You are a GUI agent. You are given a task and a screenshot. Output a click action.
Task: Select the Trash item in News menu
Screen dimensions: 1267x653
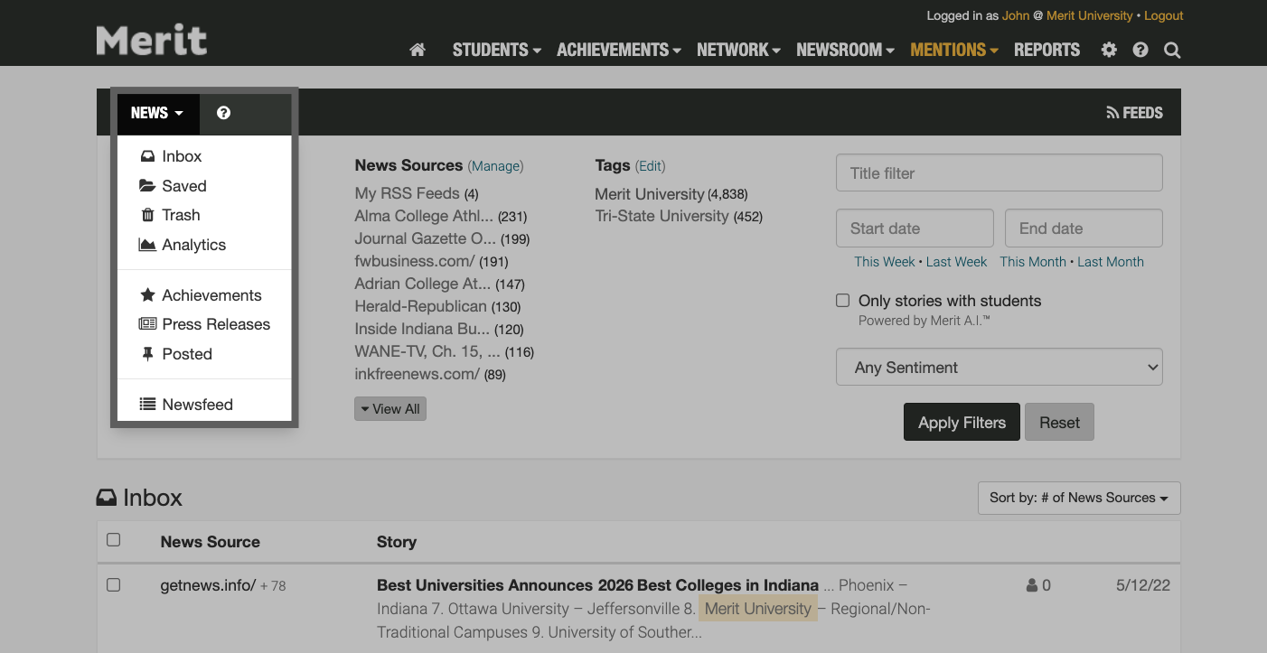(181, 215)
